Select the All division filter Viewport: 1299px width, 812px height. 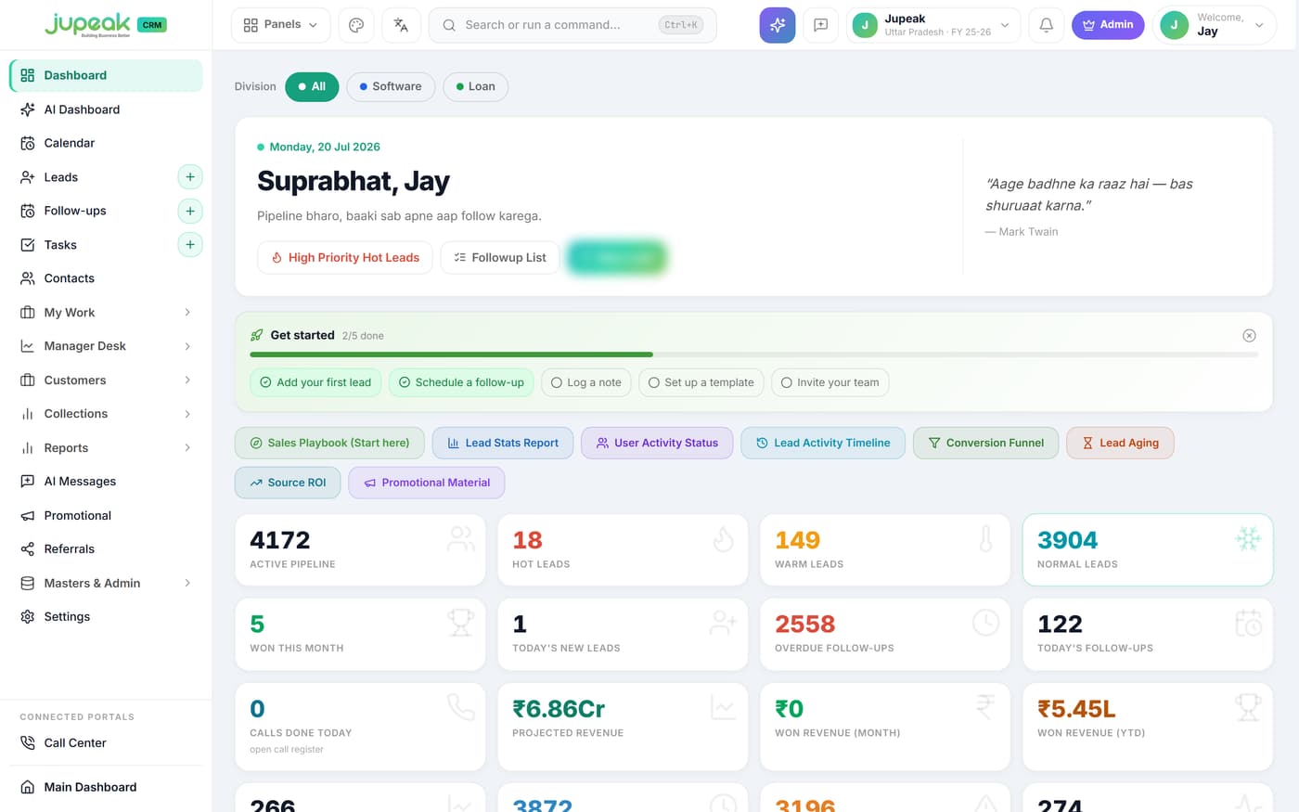tap(312, 86)
